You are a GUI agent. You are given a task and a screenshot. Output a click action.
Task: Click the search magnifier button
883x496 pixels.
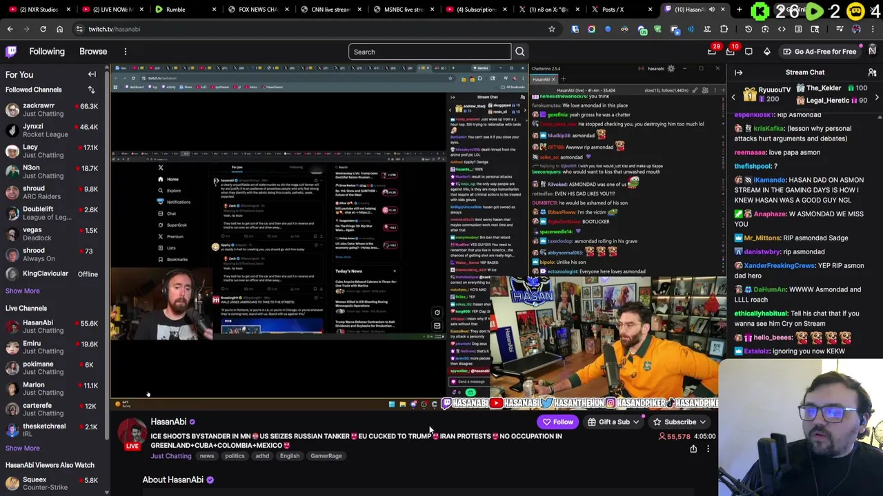coord(520,52)
